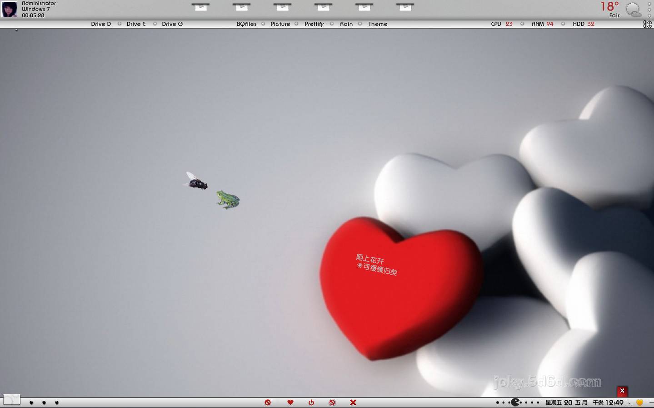Click the 0kb network speed indicator
The image size is (654, 408).
pyautogui.click(x=648, y=24)
